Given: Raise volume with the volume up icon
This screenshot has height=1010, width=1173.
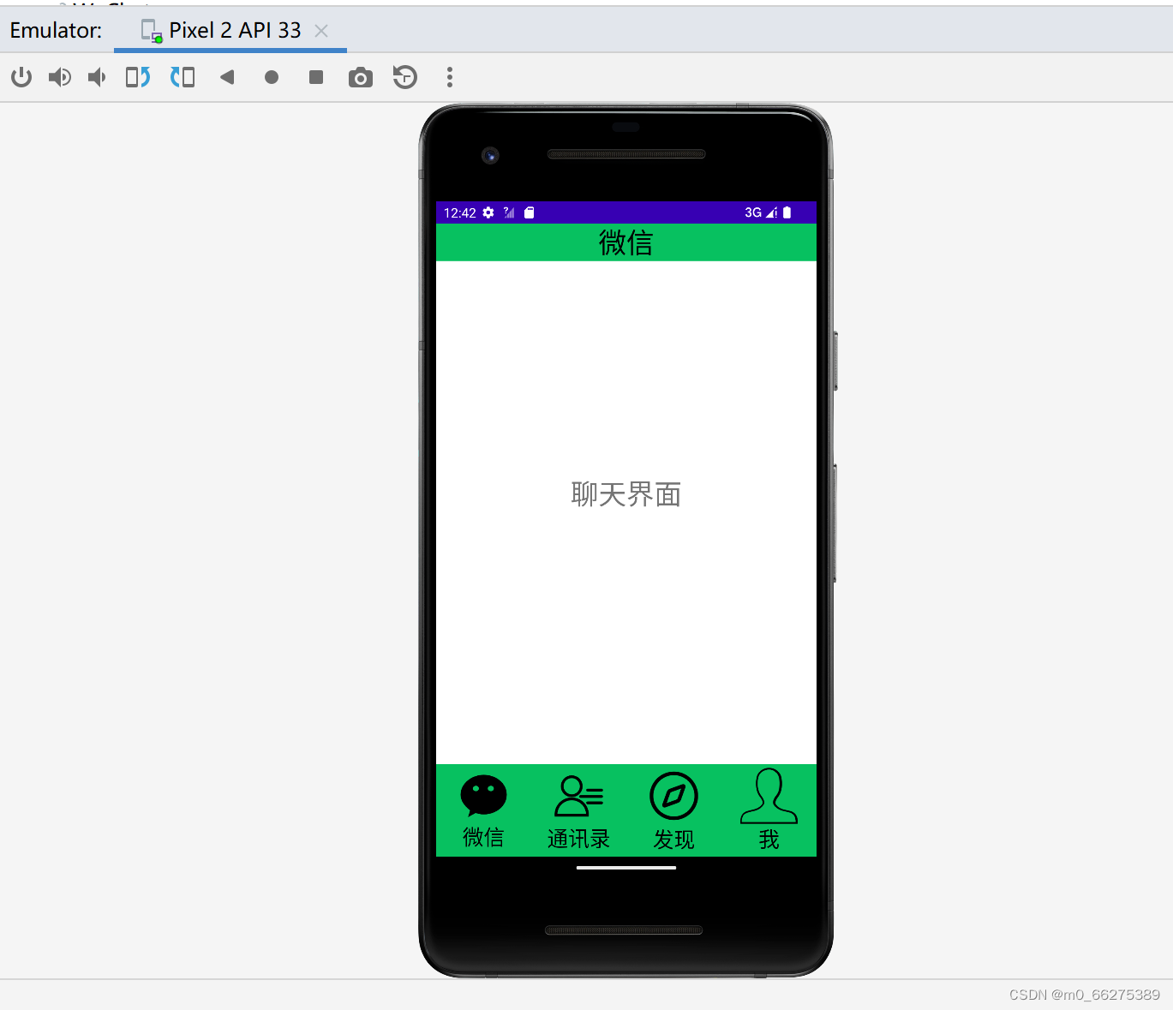Looking at the screenshot, I should pyautogui.click(x=60, y=77).
